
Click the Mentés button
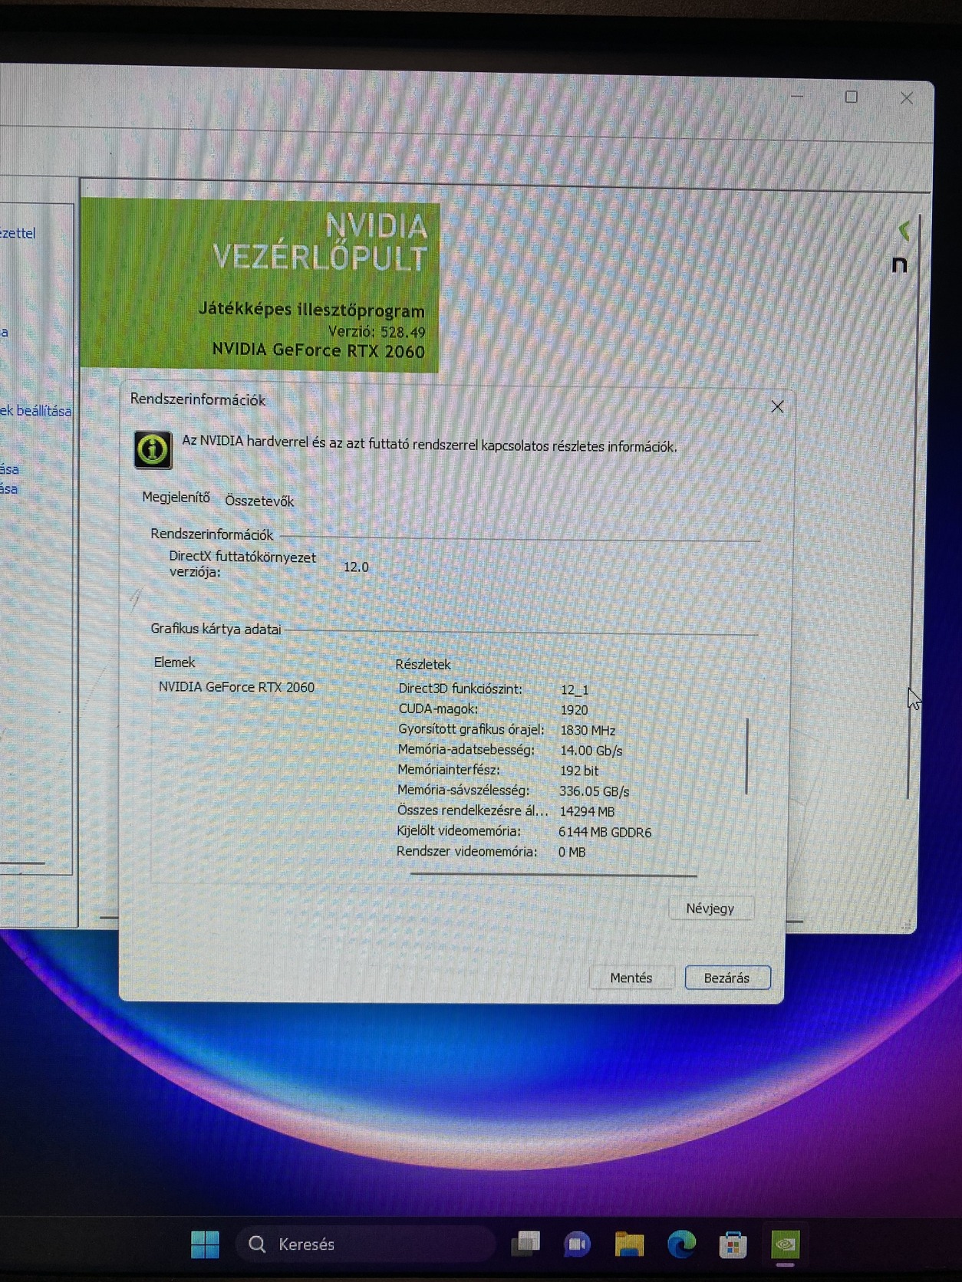(x=631, y=978)
